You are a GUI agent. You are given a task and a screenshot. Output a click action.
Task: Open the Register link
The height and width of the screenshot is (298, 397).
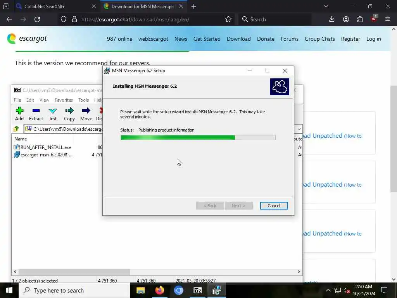(x=350, y=39)
